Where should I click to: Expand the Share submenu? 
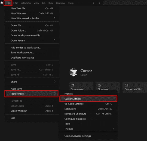pyautogui.click(x=32, y=82)
